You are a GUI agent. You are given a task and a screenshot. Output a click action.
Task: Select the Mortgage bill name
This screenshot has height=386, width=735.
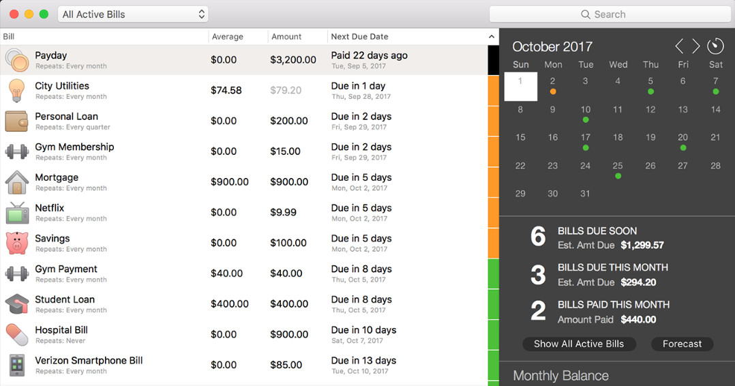pos(57,177)
